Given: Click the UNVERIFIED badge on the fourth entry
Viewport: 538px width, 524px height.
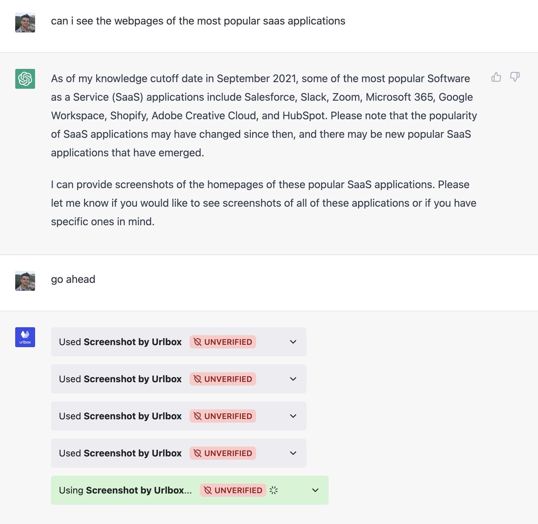Looking at the screenshot, I should [223, 453].
